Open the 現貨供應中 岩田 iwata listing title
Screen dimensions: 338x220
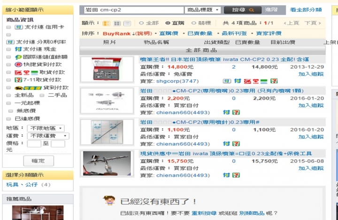(x=226, y=154)
